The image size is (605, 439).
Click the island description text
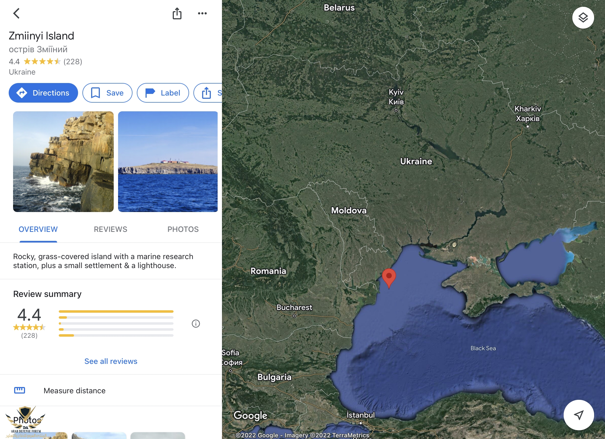pyautogui.click(x=103, y=261)
